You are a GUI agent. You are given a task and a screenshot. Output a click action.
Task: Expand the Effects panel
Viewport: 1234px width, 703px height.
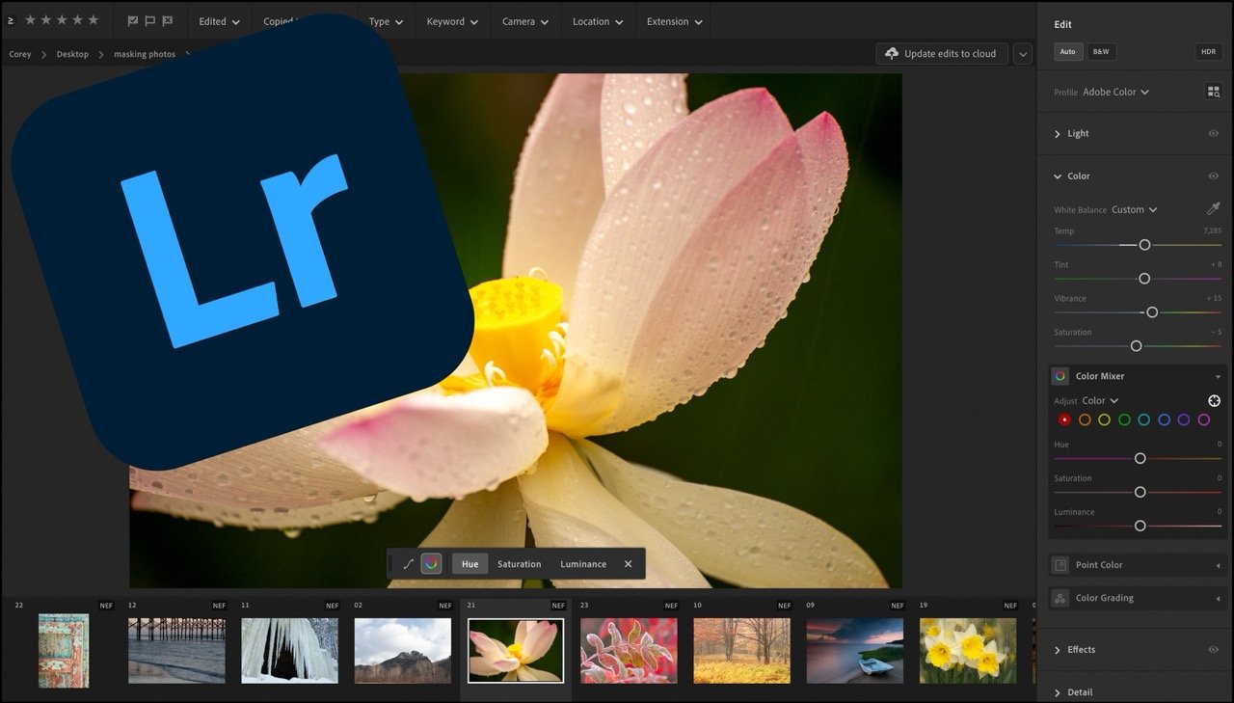[1057, 650]
